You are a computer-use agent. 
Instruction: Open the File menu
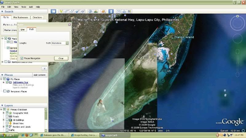(x=3, y=7)
